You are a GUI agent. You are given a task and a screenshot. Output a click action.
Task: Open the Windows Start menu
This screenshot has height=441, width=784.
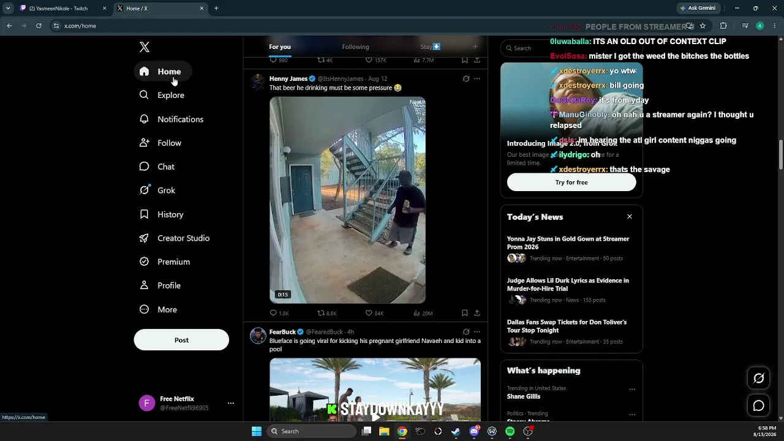tap(257, 431)
